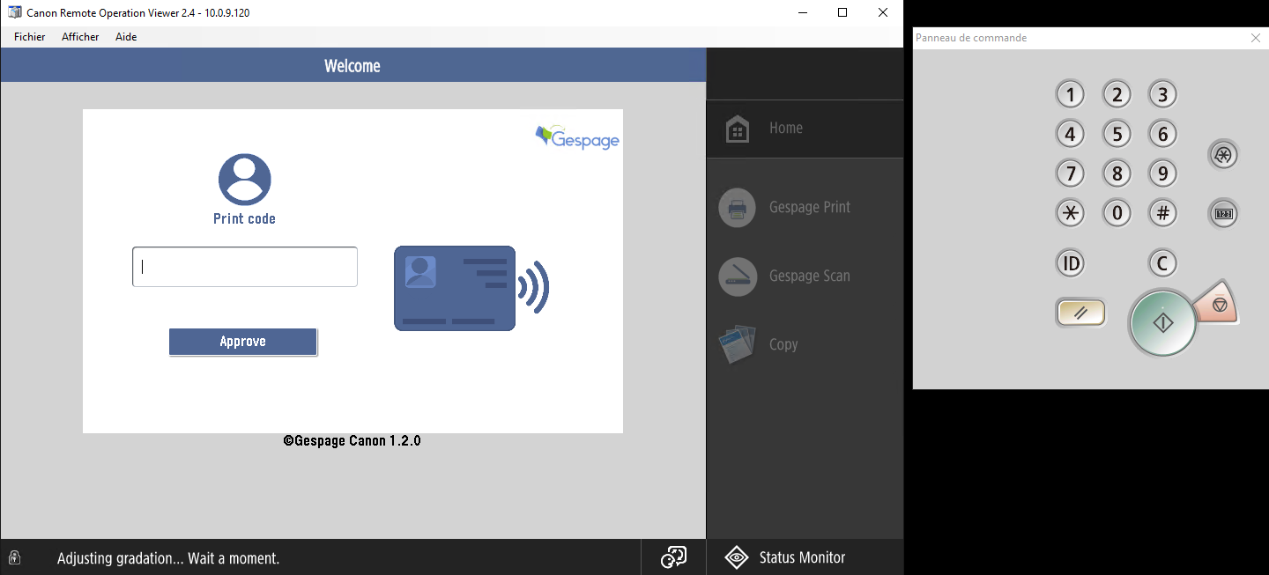This screenshot has height=575, width=1269.
Task: Click the 123 counter check key
Action: [x=1223, y=213]
